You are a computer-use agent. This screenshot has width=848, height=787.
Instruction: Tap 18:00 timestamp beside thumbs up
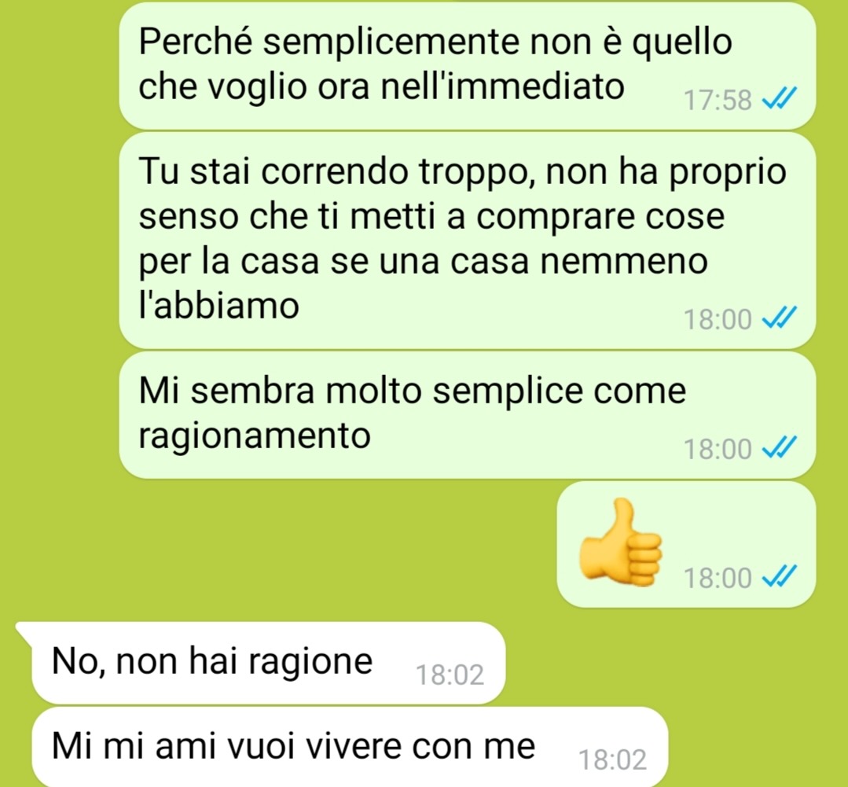coord(718,578)
